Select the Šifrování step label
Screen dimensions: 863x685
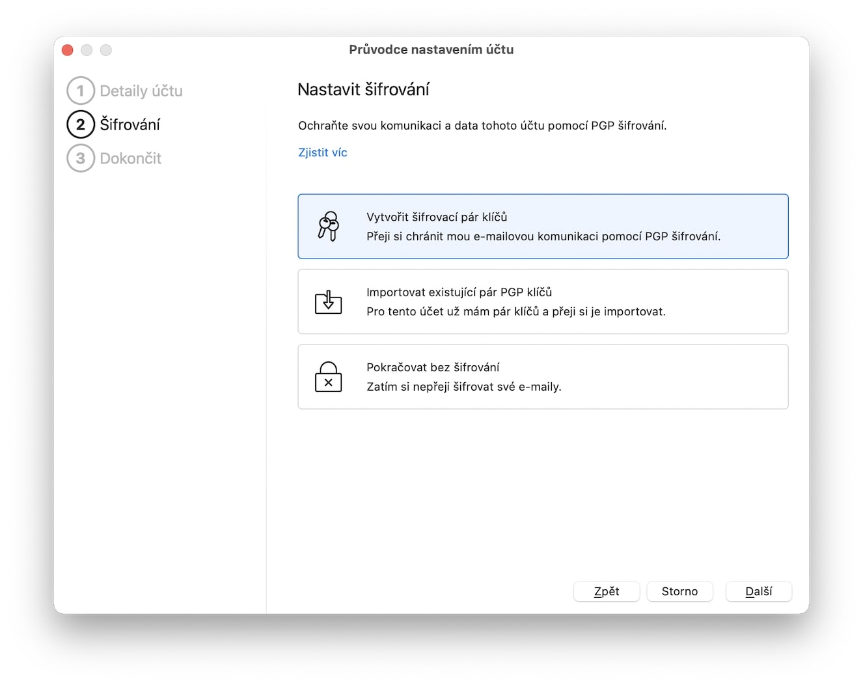pyautogui.click(x=130, y=124)
